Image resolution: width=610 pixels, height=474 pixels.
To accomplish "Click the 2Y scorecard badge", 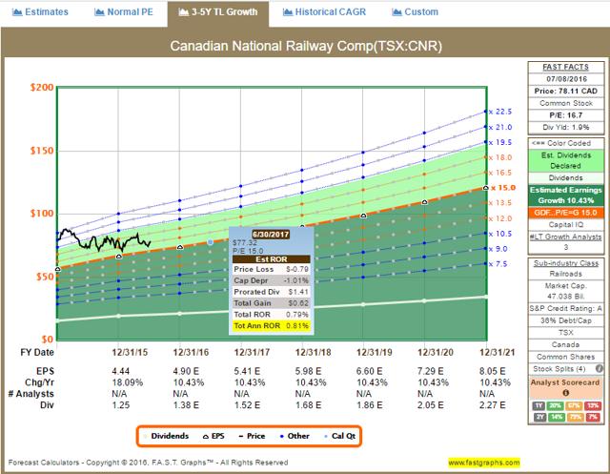I will coord(539,417).
